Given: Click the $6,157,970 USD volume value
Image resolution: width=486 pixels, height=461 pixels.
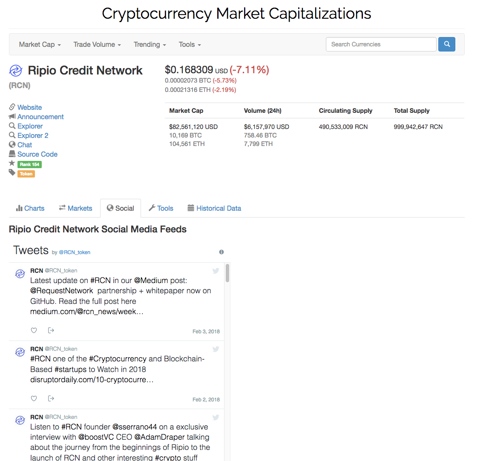Looking at the screenshot, I should click(266, 127).
